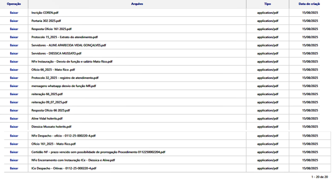Click the Tipo column header
Screen dimensions: 335x181
pyautogui.click(x=267, y=4)
